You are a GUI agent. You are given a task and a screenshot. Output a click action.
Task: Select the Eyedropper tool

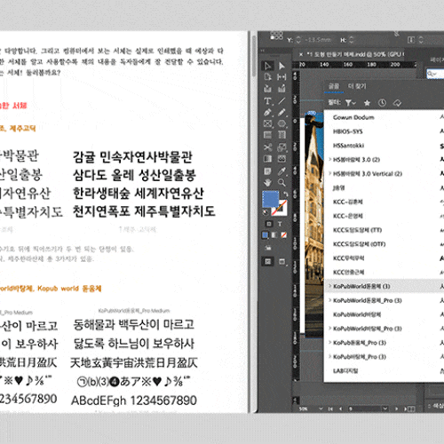point(281,171)
